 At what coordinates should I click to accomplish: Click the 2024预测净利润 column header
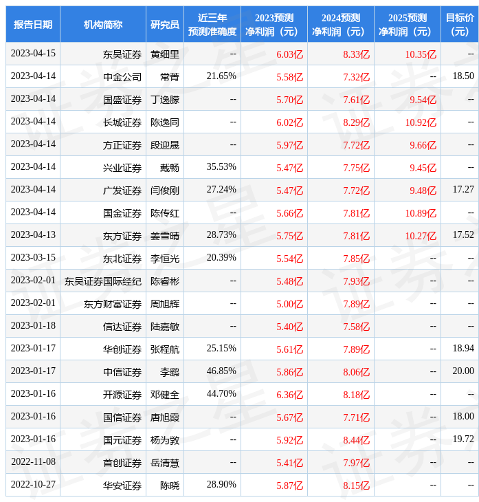click(x=341, y=24)
